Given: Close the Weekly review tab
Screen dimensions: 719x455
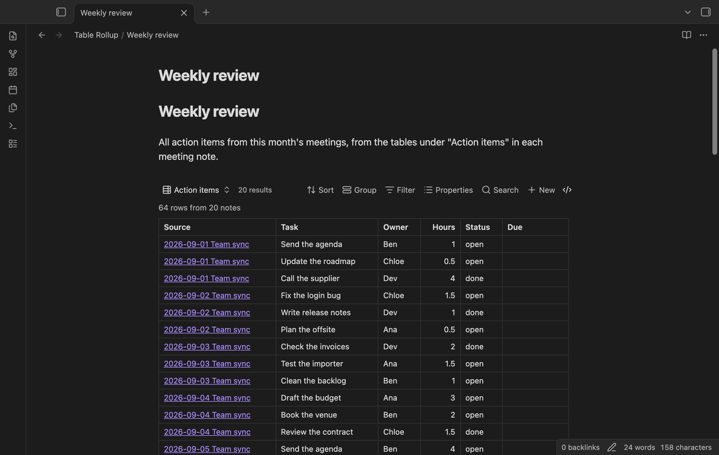Looking at the screenshot, I should pyautogui.click(x=184, y=13).
